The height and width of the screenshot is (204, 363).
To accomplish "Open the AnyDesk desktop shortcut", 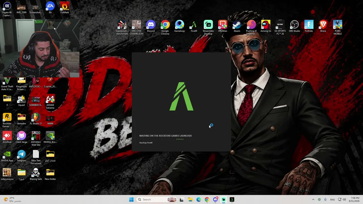I will [7, 137].
